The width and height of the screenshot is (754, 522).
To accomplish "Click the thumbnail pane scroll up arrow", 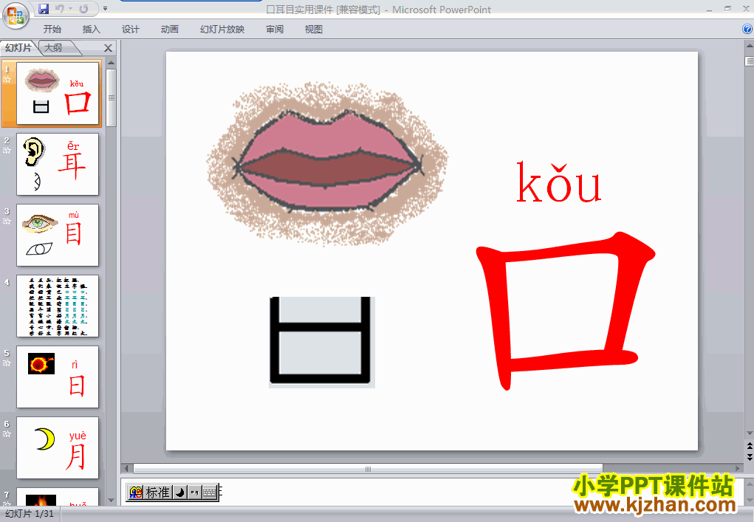I will click(111, 63).
